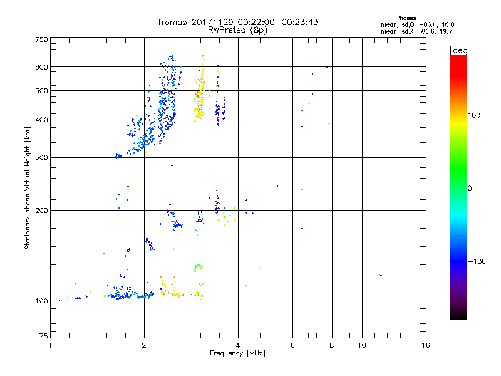Click the orange data point near 1.5 MHz, 145 km
501x376 pixels.
104,254
